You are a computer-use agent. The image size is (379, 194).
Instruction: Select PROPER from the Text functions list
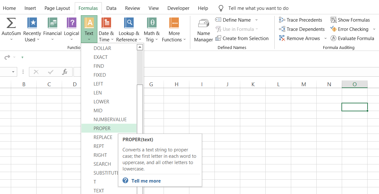click(102, 128)
